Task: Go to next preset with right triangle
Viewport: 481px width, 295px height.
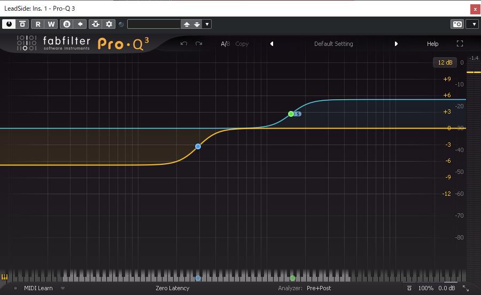Action: pos(396,44)
